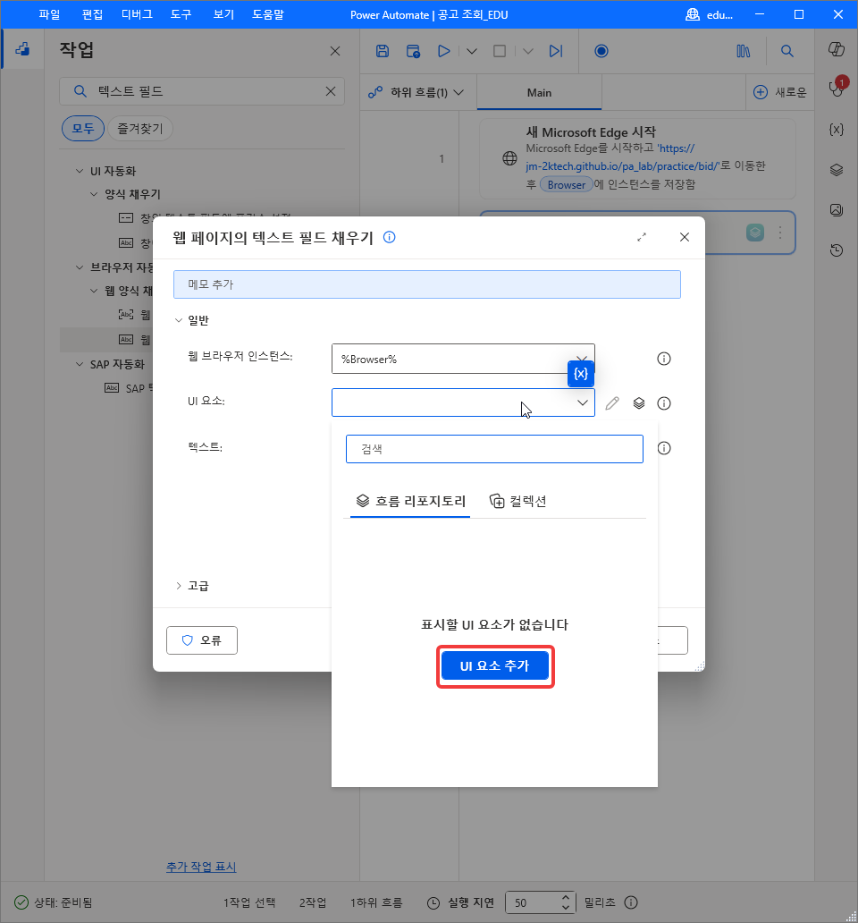
Task: Open the 도구 menu
Action: tap(181, 14)
